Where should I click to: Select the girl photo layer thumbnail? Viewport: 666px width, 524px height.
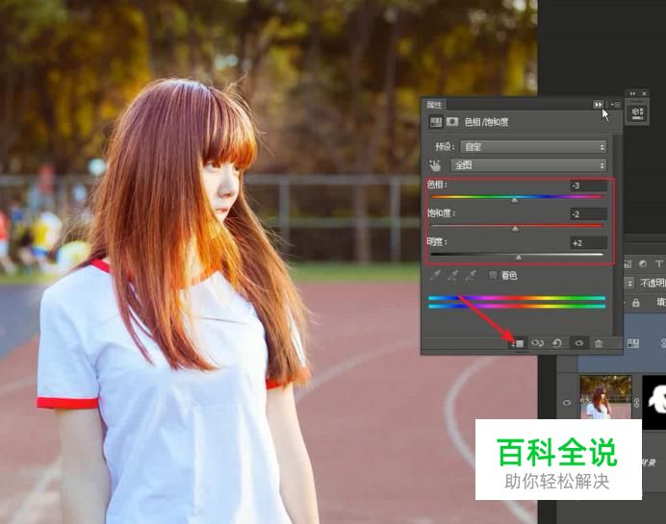coord(605,397)
